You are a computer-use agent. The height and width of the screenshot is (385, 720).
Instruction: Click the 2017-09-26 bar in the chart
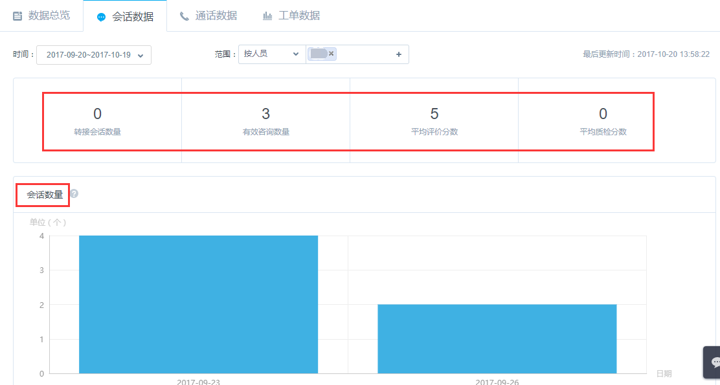click(x=497, y=338)
